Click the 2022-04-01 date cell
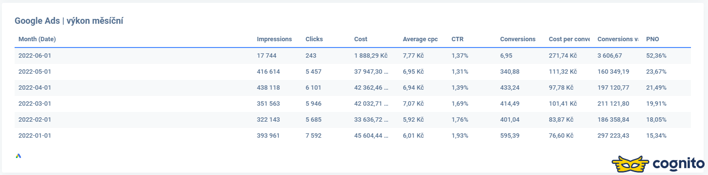Viewport: 708px width, 175px height. (x=35, y=88)
